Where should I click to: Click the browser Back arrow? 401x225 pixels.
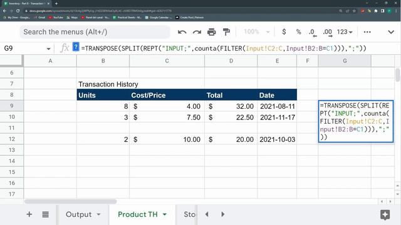coord(4,11)
